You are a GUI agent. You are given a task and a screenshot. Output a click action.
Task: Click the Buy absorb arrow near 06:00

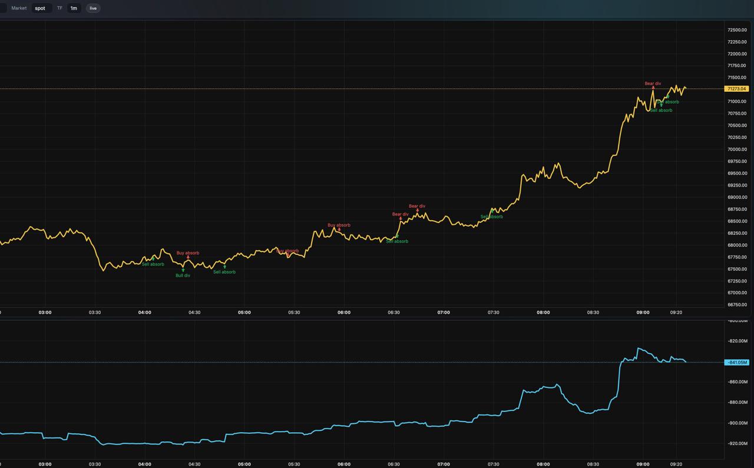(x=339, y=230)
